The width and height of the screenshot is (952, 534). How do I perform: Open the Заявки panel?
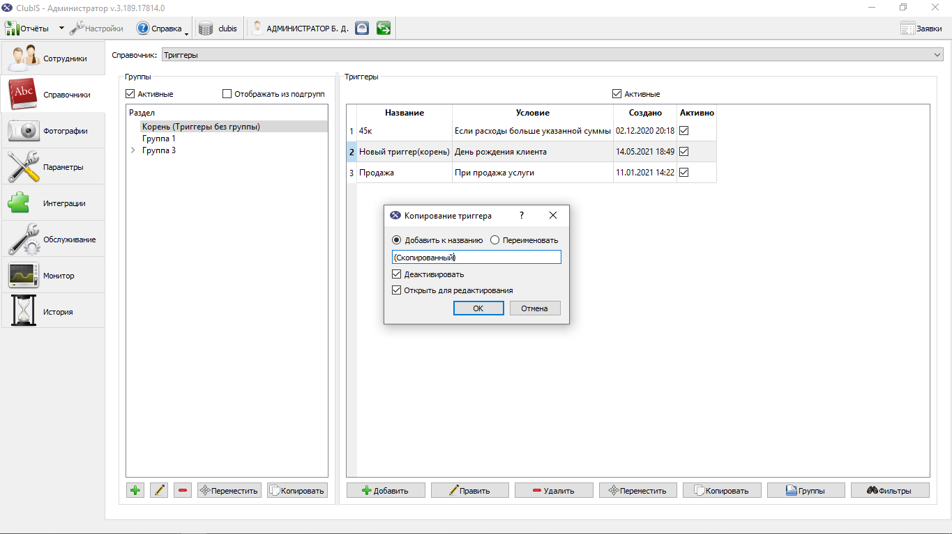pyautogui.click(x=921, y=29)
